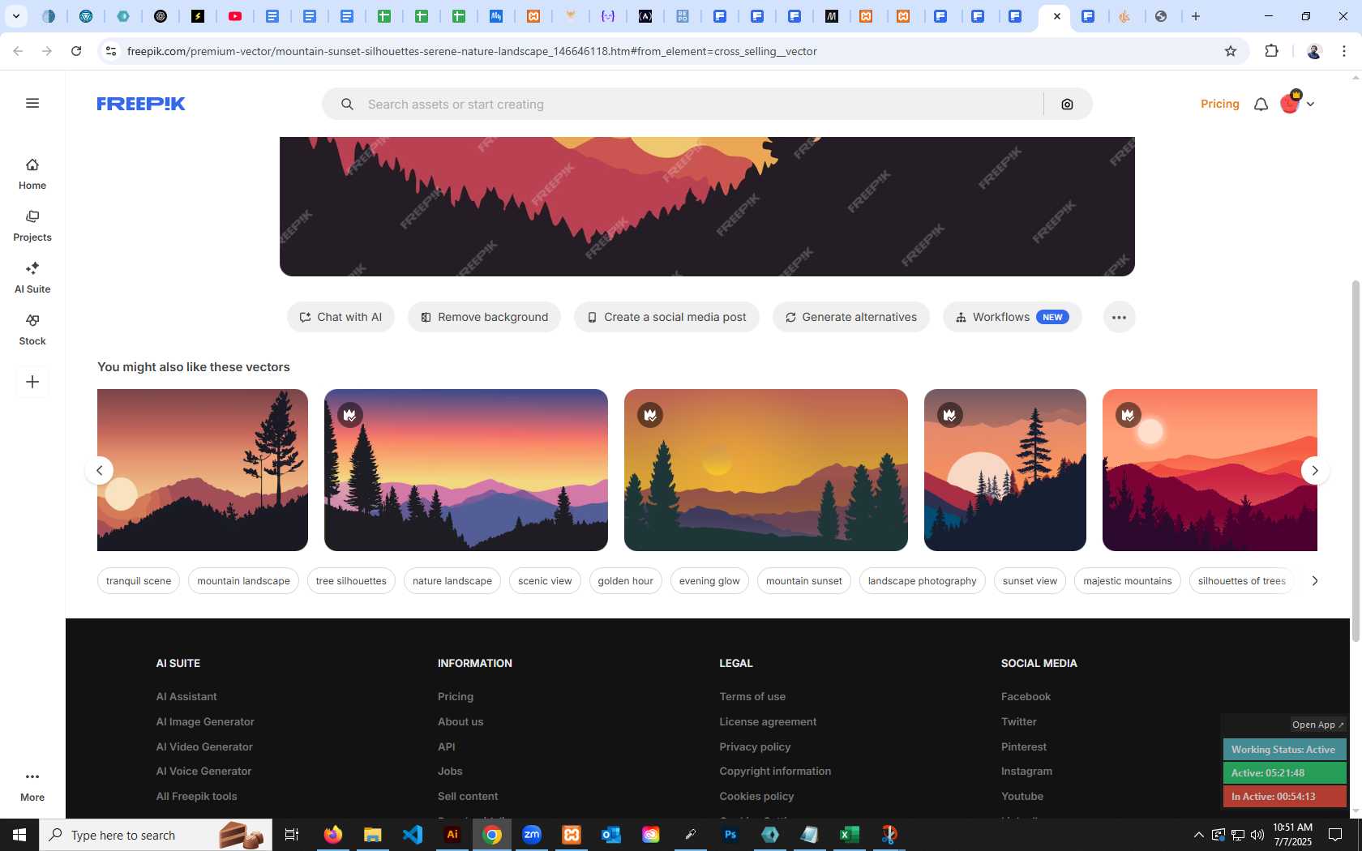Select the golden hour tag
The height and width of the screenshot is (851, 1362).
pyautogui.click(x=626, y=580)
